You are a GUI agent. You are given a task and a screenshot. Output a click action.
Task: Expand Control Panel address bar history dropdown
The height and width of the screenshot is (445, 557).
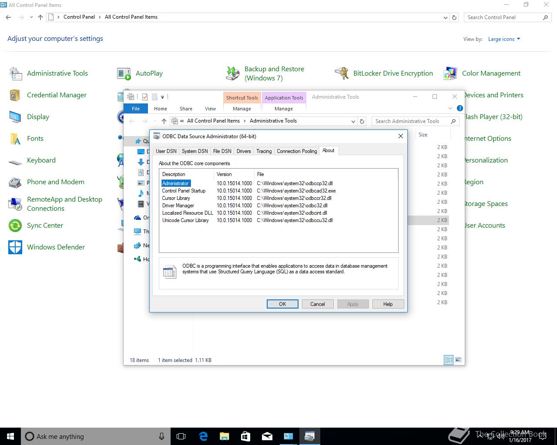pyautogui.click(x=445, y=18)
